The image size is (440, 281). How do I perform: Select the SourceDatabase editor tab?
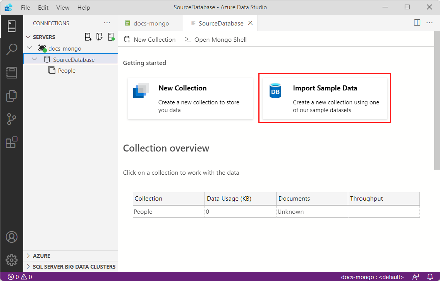[x=220, y=23]
